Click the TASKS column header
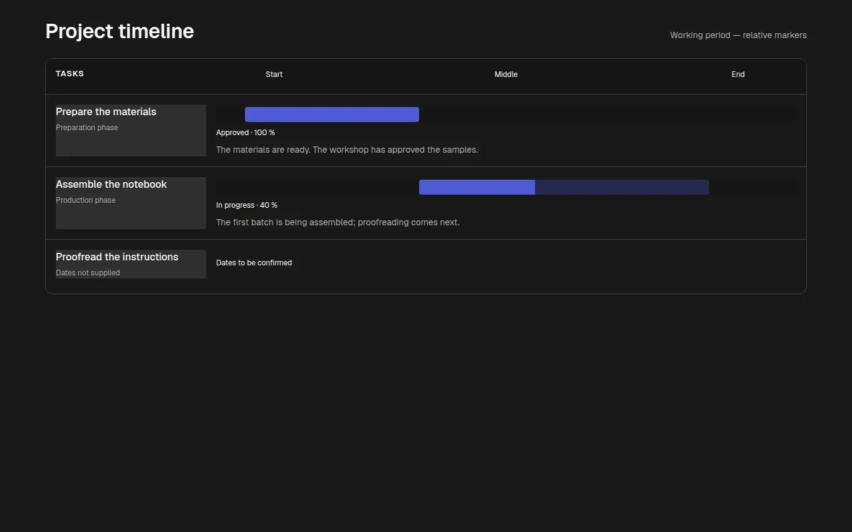 (70, 73)
